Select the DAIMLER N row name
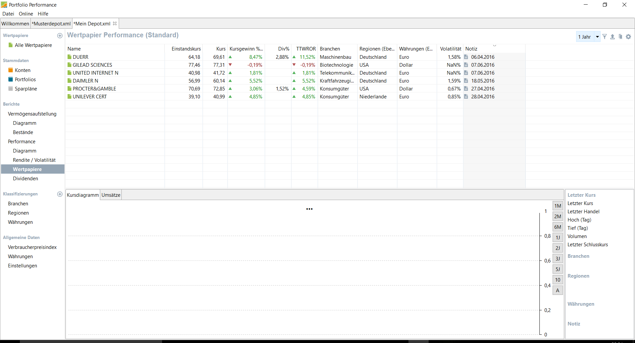The height and width of the screenshot is (343, 635). click(x=85, y=81)
